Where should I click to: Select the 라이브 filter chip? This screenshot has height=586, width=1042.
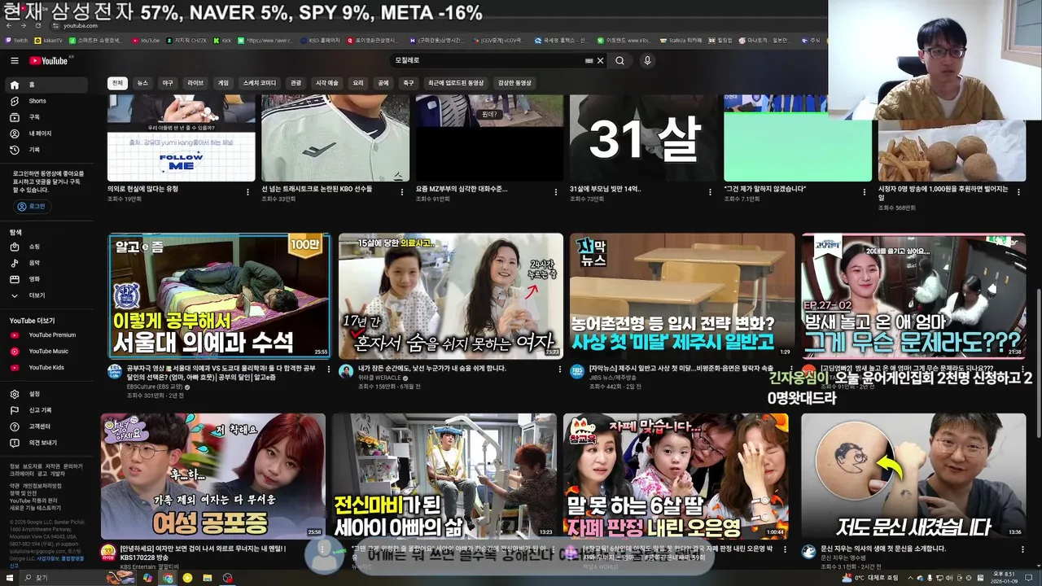coord(195,83)
